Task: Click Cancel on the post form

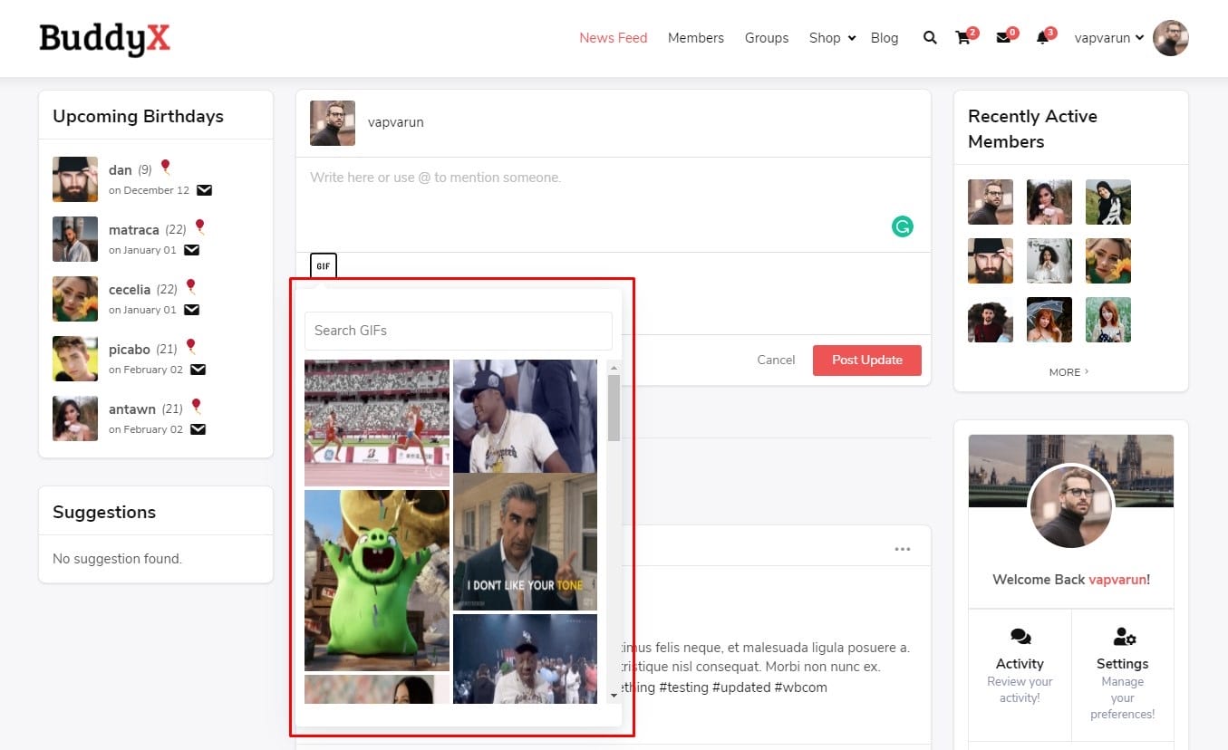Action: coord(776,360)
